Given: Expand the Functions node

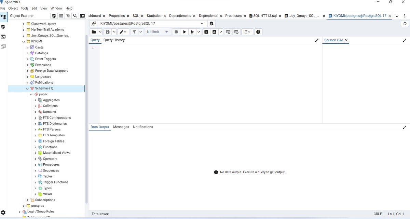Looking at the screenshot, I should [36, 147].
